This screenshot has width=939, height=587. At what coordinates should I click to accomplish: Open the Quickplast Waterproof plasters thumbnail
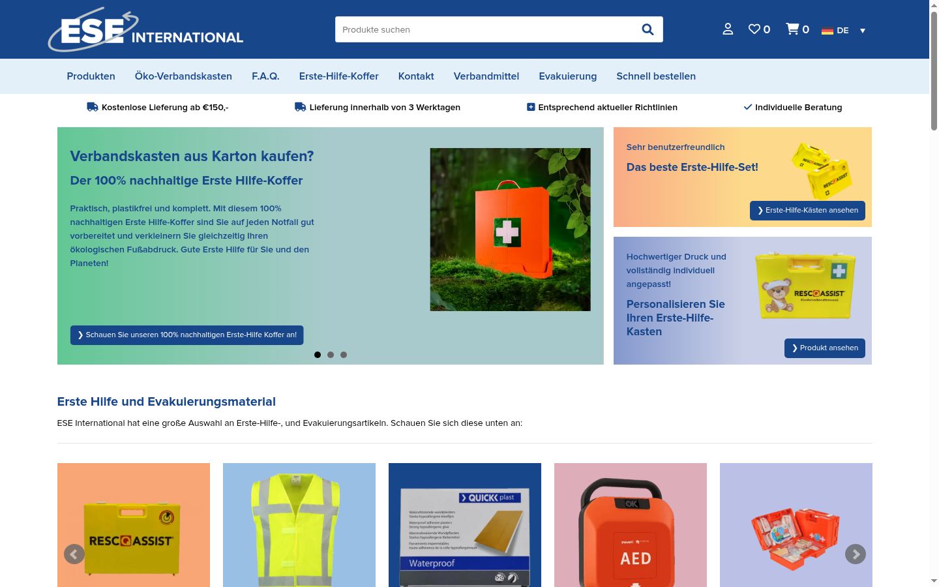coord(465,525)
